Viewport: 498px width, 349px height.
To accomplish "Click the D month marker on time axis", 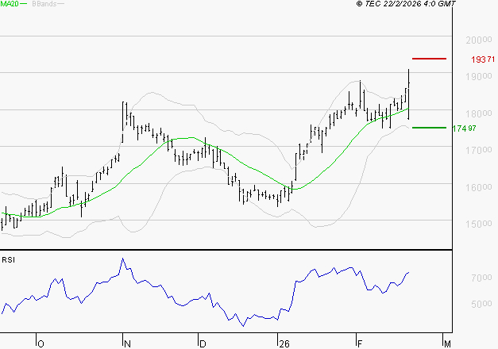I will coord(203,344).
